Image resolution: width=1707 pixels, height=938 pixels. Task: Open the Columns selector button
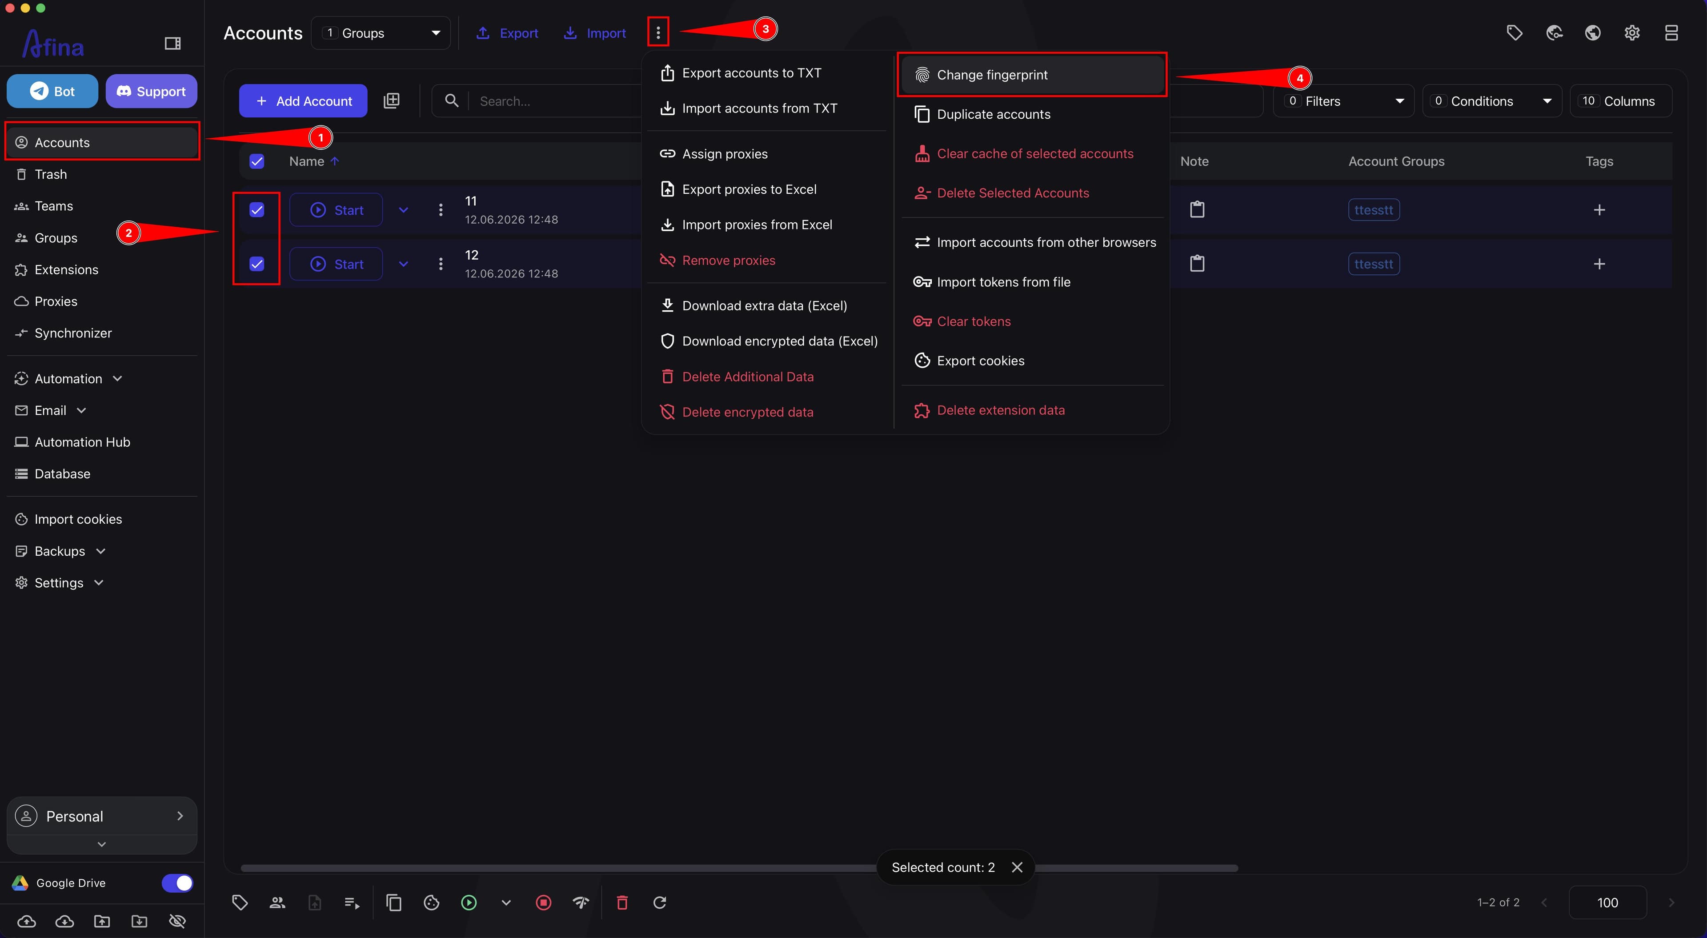point(1620,101)
